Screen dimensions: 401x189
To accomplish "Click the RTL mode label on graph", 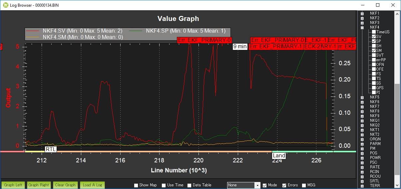I will click(51, 149).
